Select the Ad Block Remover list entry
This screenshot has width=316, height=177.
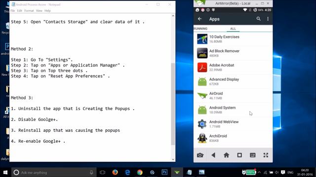233,53
